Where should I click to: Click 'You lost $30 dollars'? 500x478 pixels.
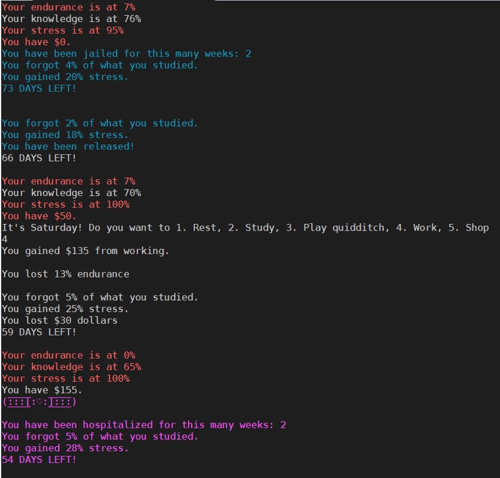tap(60, 321)
